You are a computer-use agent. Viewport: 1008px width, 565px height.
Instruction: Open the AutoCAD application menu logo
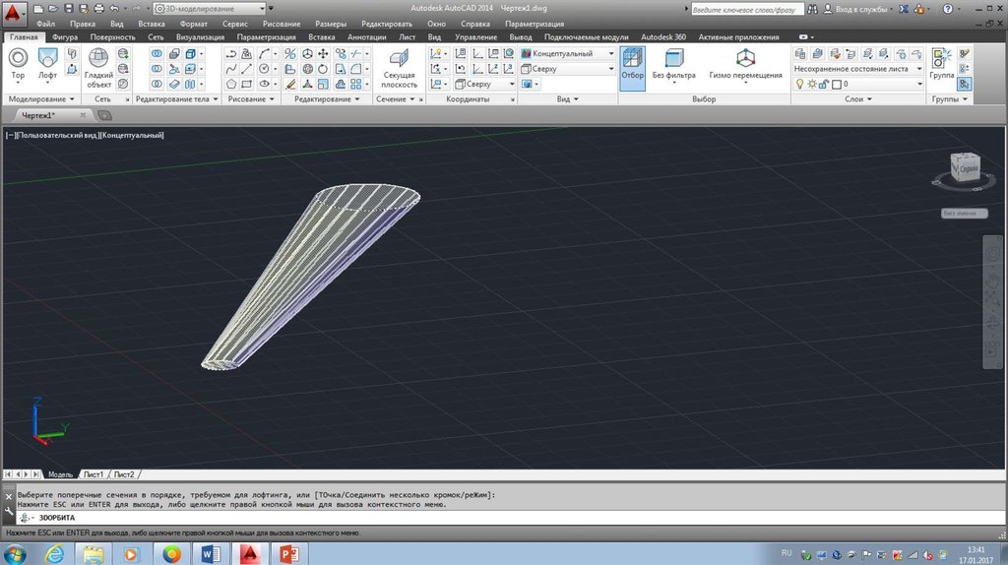click(13, 13)
